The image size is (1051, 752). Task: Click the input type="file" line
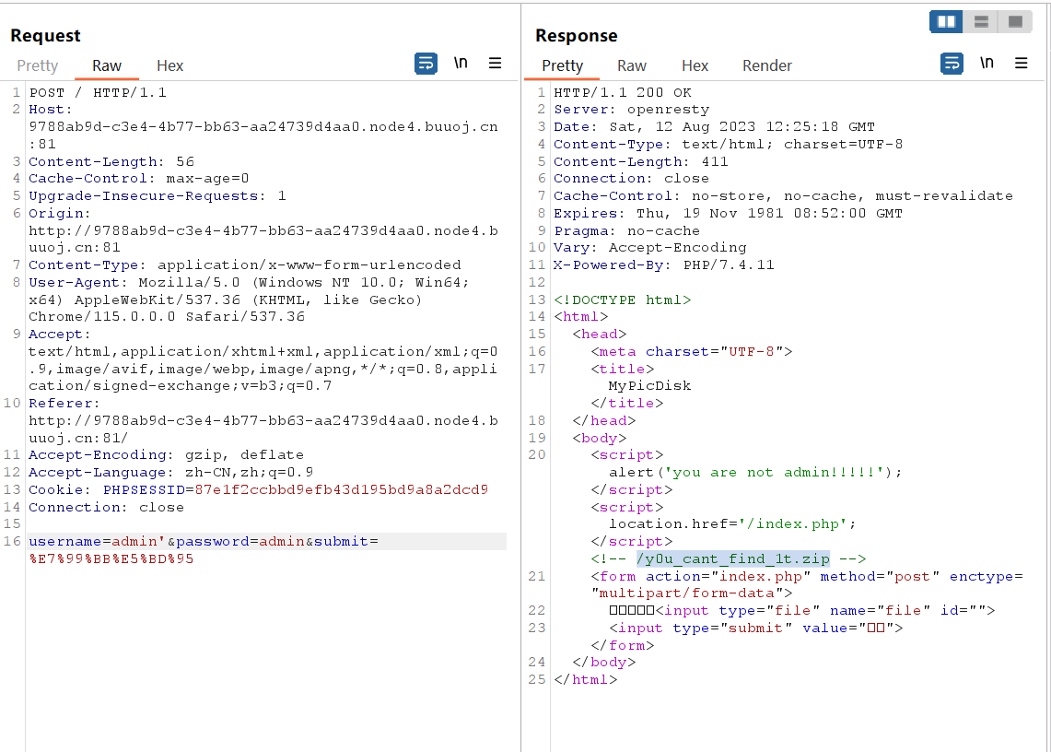[802, 610]
